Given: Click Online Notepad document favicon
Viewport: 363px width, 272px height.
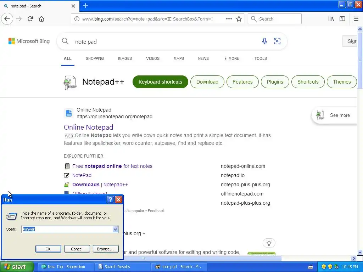Looking at the screenshot, I should pyautogui.click(x=68, y=113).
